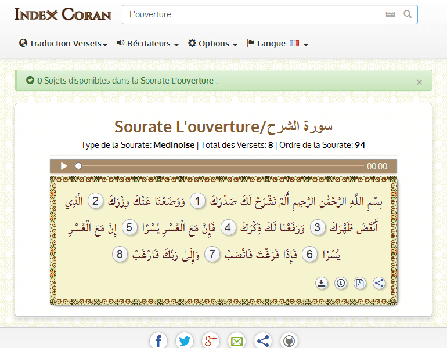Open the Langue selector dropdown

coord(277,43)
